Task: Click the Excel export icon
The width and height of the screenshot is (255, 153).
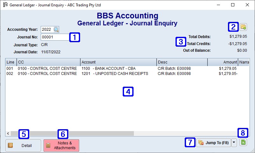Action: click(243, 143)
